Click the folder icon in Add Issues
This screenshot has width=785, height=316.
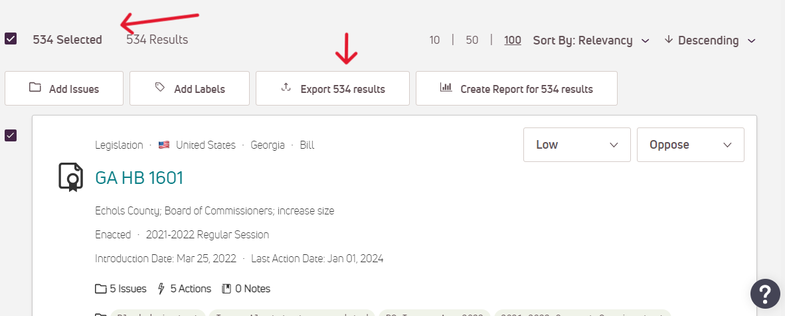point(35,88)
